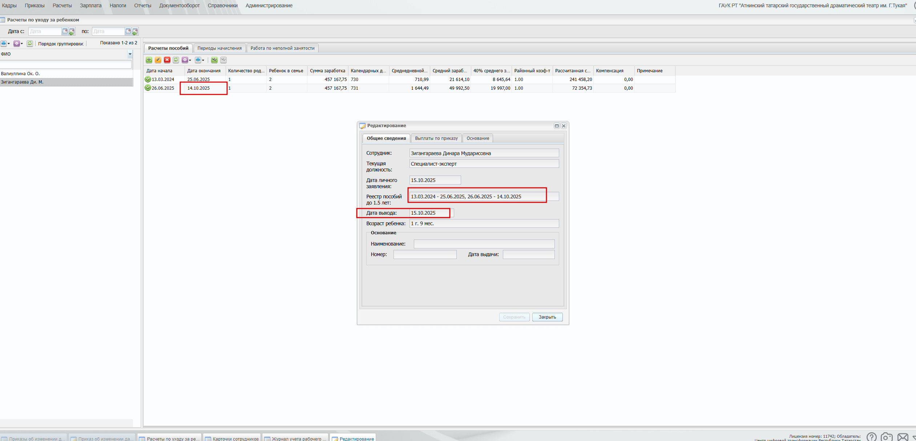Screen dimensions: 916x441
Task: Expand the ФИО grouping dropdown
Action: [130, 54]
